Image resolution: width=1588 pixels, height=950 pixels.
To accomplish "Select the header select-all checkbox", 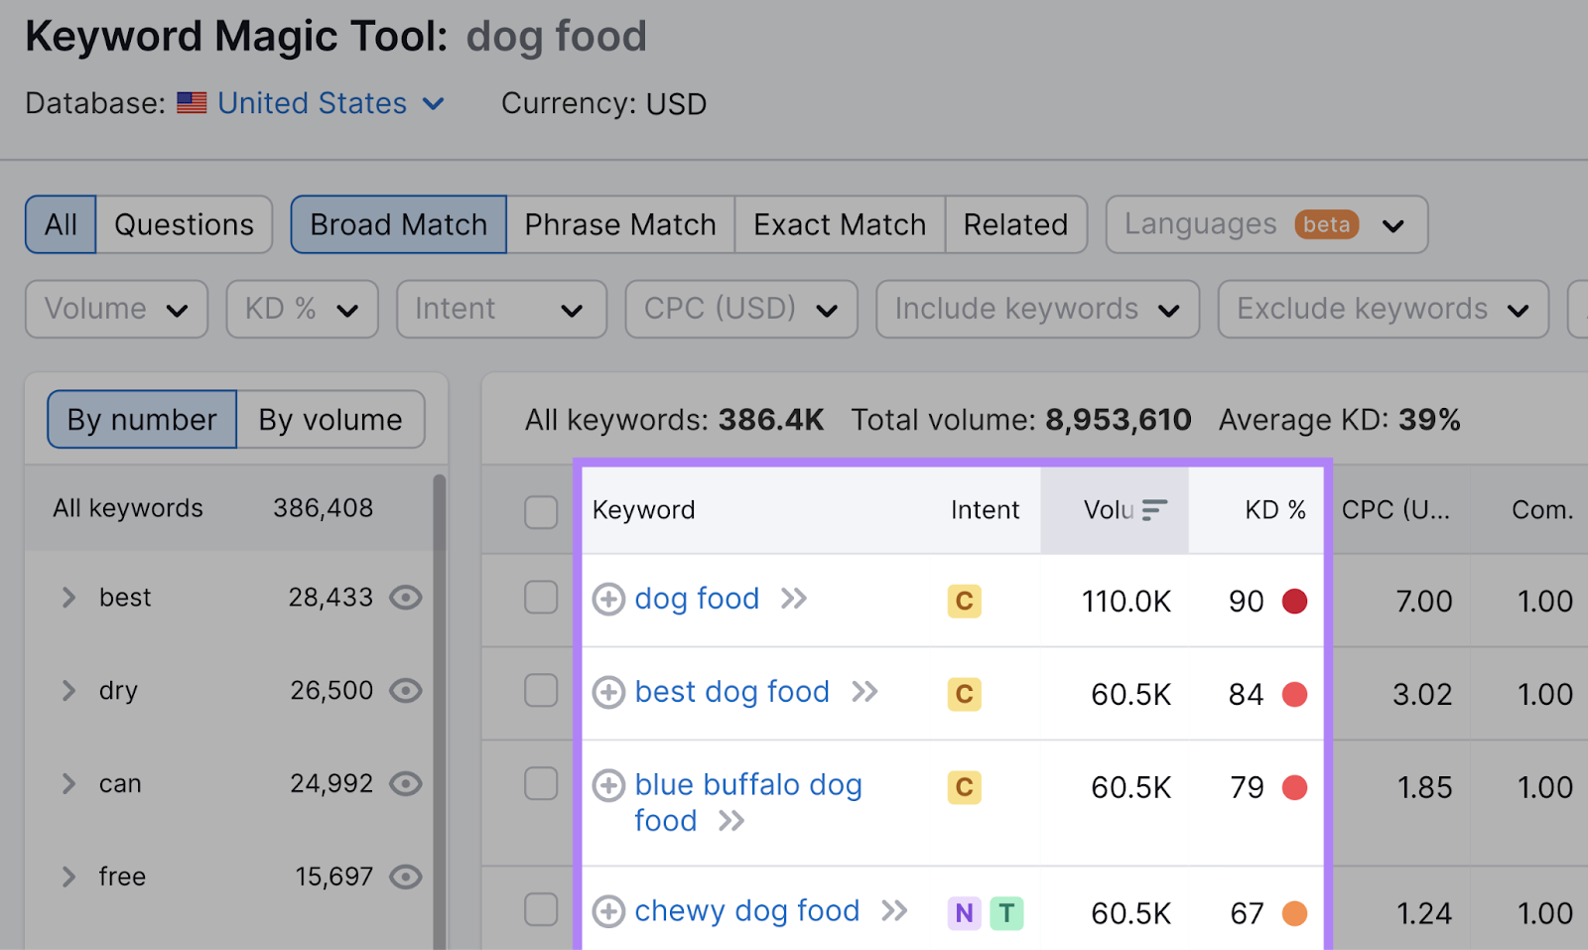I will point(541,510).
